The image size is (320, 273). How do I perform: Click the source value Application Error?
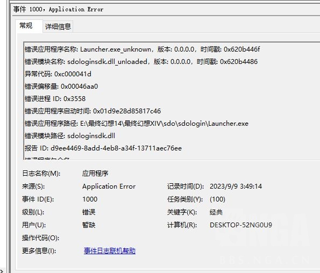click(109, 186)
